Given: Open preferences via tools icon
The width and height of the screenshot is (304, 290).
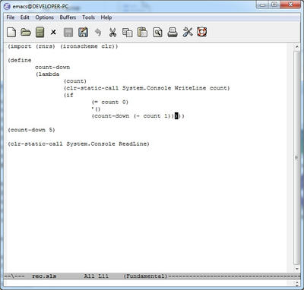Looking at the screenshot, I should coord(188,32).
